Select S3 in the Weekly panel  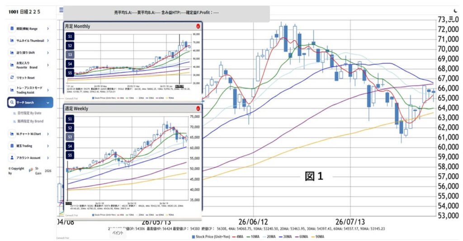[x=70, y=137]
